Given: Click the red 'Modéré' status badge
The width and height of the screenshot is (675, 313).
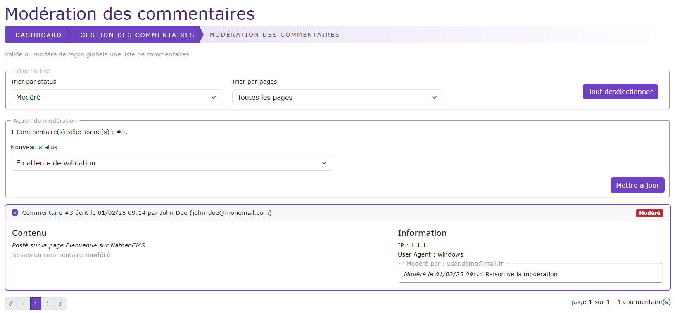Looking at the screenshot, I should click(649, 213).
